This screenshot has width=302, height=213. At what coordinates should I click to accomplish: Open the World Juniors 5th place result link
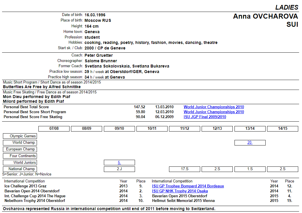pyautogui.click(x=119, y=163)
